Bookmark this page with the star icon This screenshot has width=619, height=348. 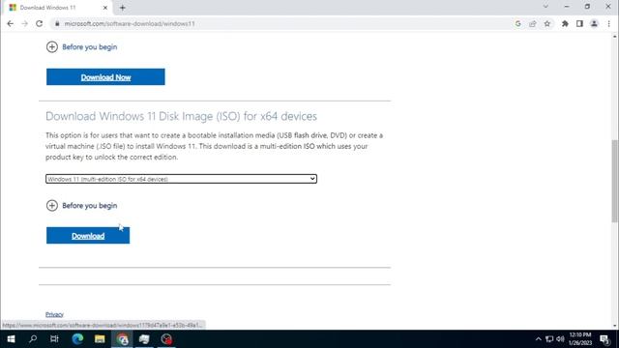tap(547, 23)
